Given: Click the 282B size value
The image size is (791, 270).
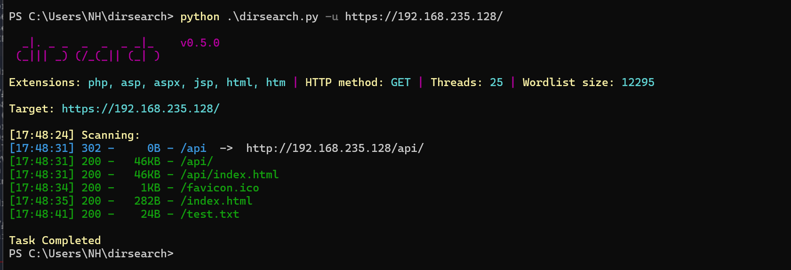Looking at the screenshot, I should coord(147,201).
